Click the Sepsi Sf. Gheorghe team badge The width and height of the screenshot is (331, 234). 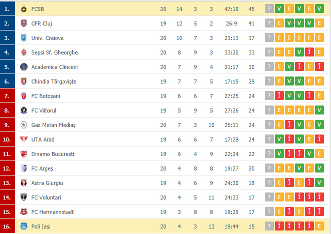coord(24,52)
